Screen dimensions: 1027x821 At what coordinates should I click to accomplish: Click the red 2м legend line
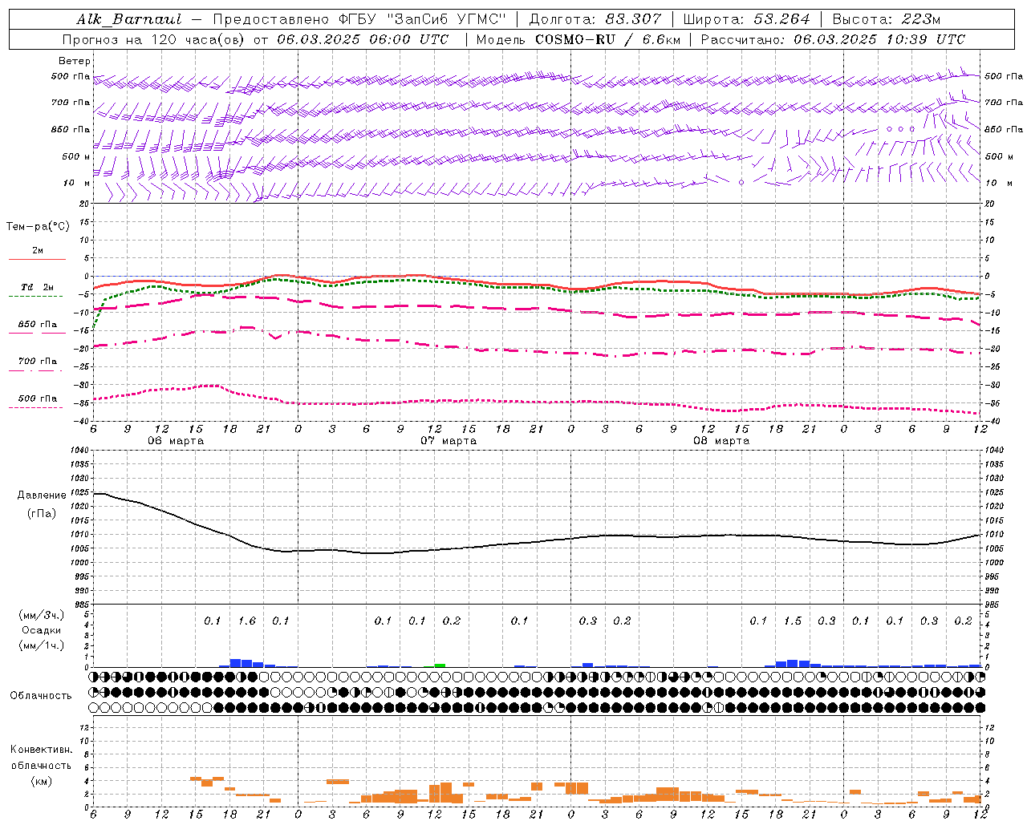(37, 259)
